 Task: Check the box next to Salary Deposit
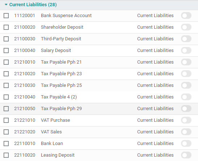tap(6, 51)
